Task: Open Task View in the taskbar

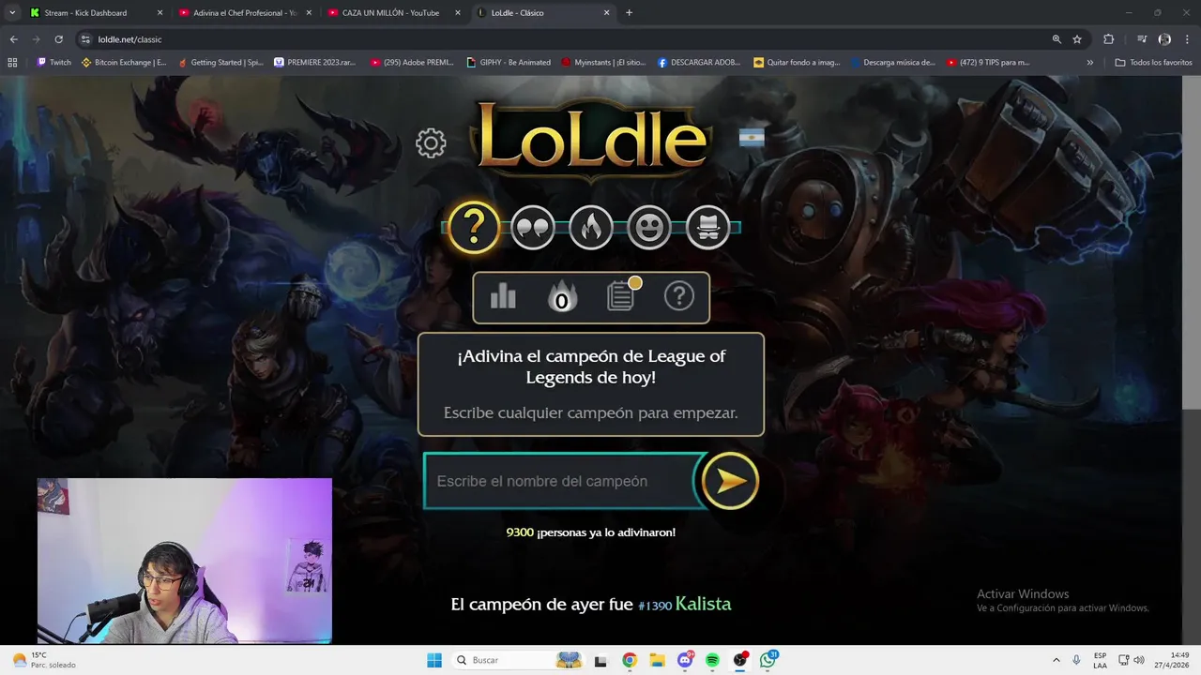Action: pyautogui.click(x=600, y=660)
